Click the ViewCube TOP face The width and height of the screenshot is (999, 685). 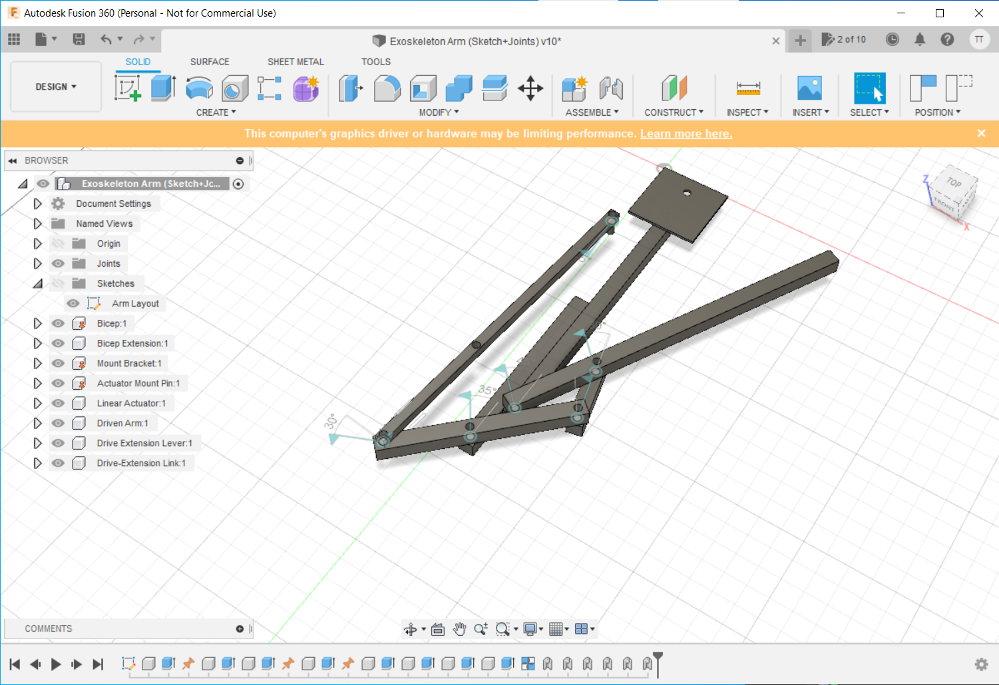tap(954, 182)
